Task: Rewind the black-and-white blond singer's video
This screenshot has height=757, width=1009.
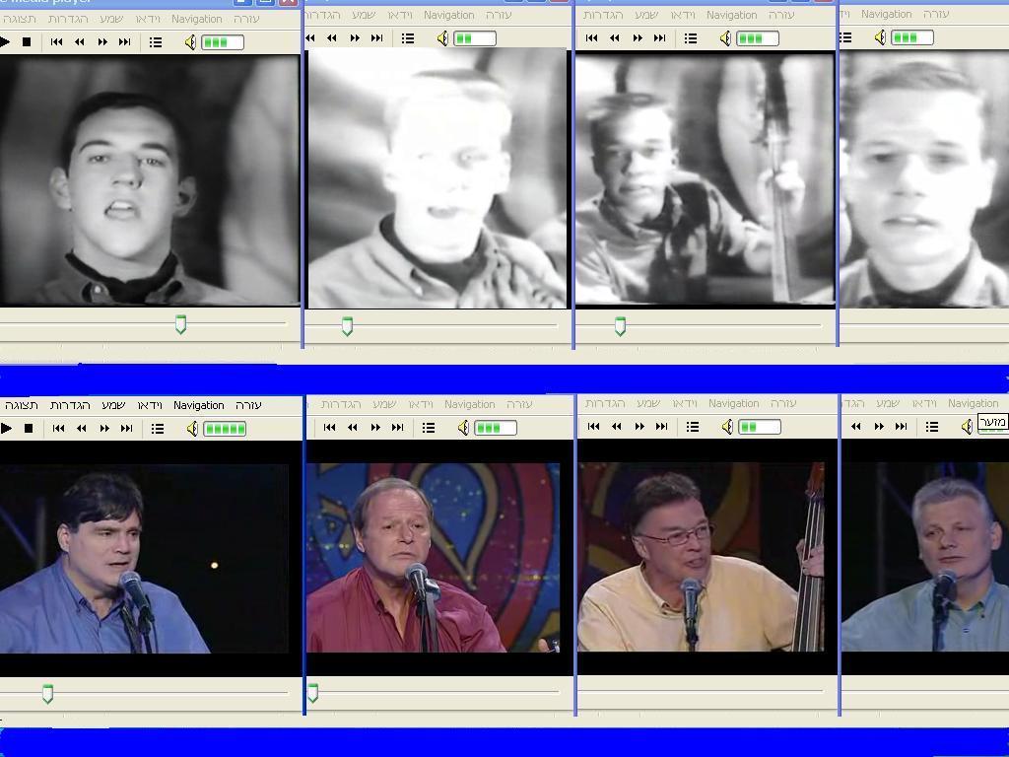Action: (x=332, y=38)
